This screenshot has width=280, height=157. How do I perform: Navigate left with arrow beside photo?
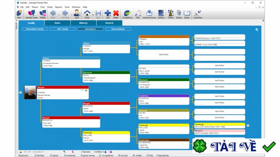click(20, 92)
